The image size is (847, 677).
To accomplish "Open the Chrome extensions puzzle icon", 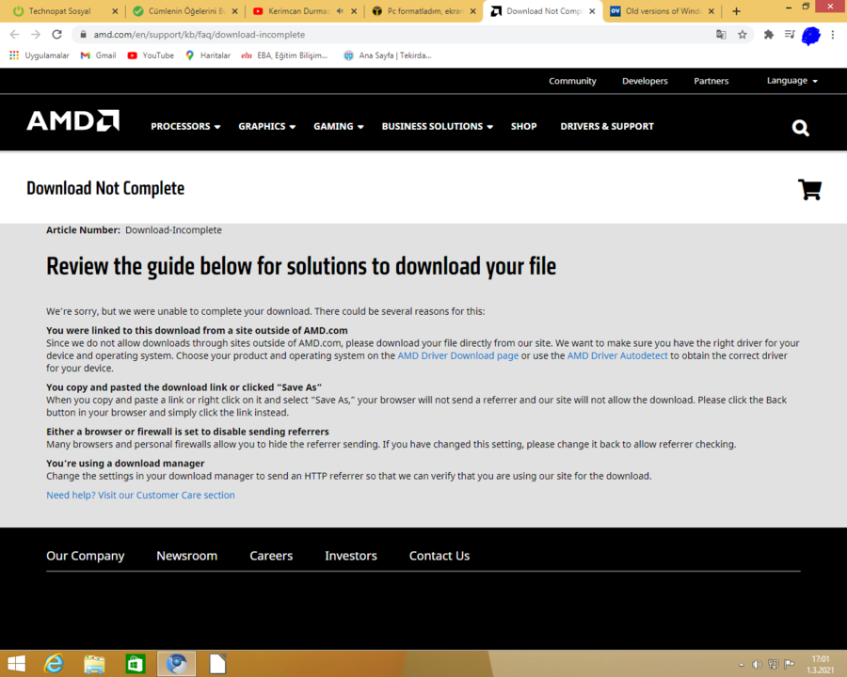I will 768,35.
